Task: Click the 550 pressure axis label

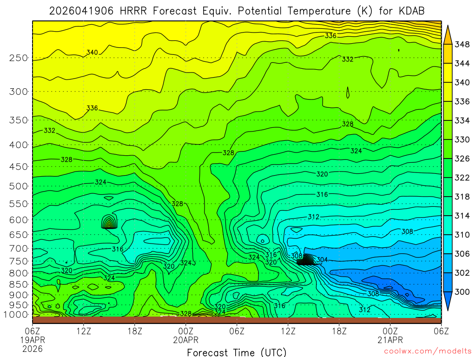Action: click(x=19, y=204)
